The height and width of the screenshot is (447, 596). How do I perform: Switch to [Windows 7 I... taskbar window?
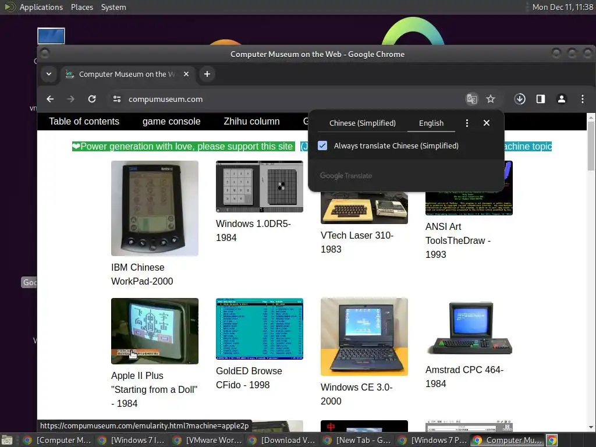click(132, 440)
